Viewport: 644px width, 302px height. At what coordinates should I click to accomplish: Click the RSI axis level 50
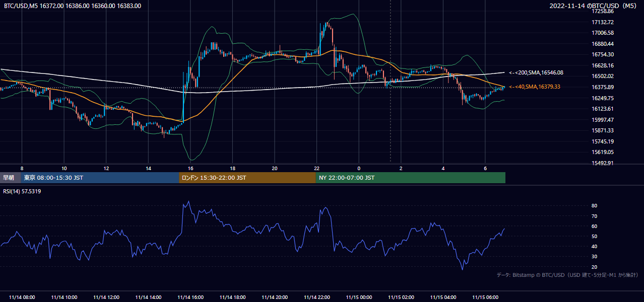(x=595, y=236)
